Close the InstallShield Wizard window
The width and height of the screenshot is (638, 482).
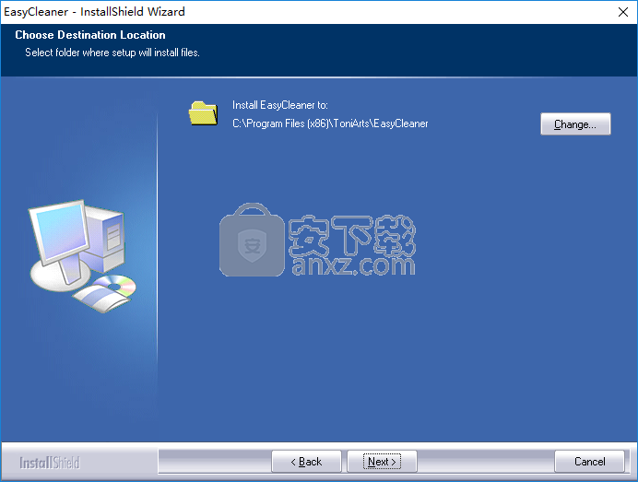[x=623, y=12]
